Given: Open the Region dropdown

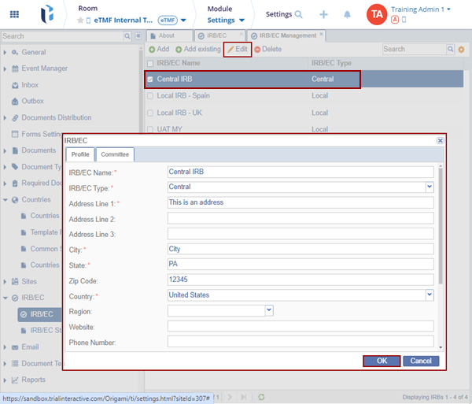Looking at the screenshot, I should click(268, 310).
